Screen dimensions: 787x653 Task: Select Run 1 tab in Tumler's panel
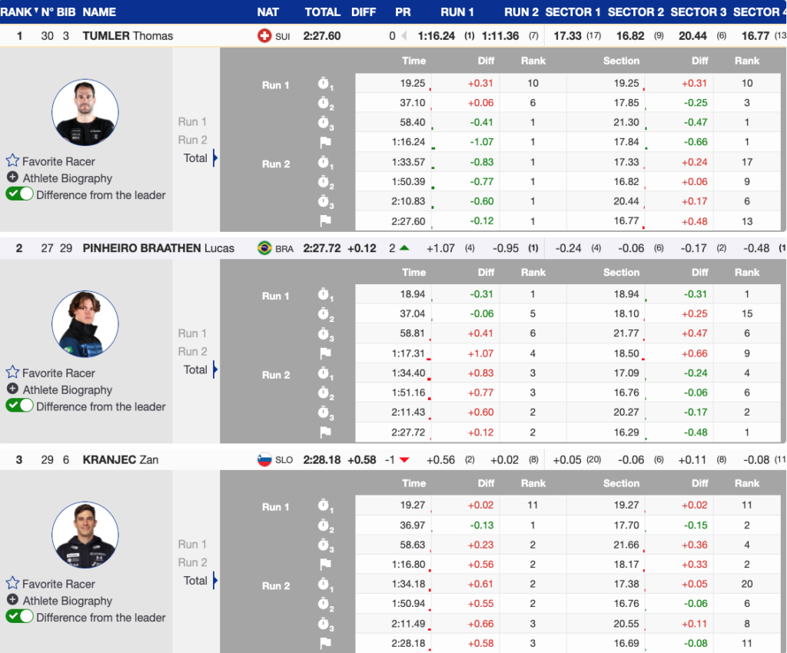point(192,121)
